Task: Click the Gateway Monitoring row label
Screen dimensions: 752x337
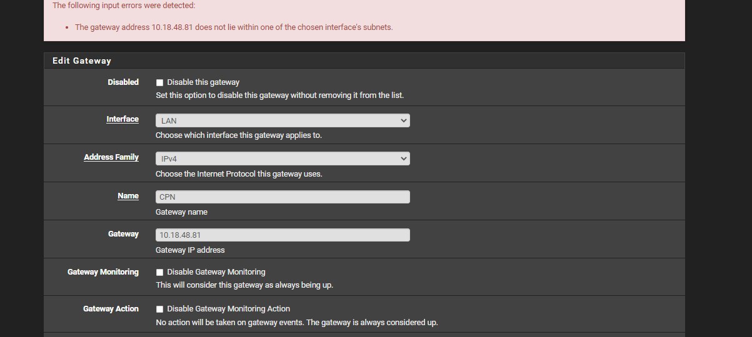Action: [x=103, y=272]
